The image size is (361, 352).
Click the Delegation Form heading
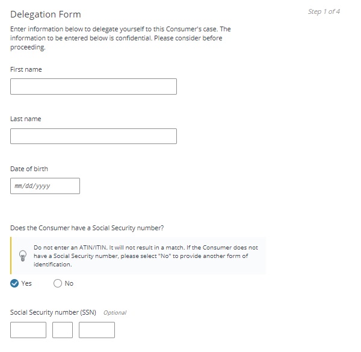click(46, 14)
